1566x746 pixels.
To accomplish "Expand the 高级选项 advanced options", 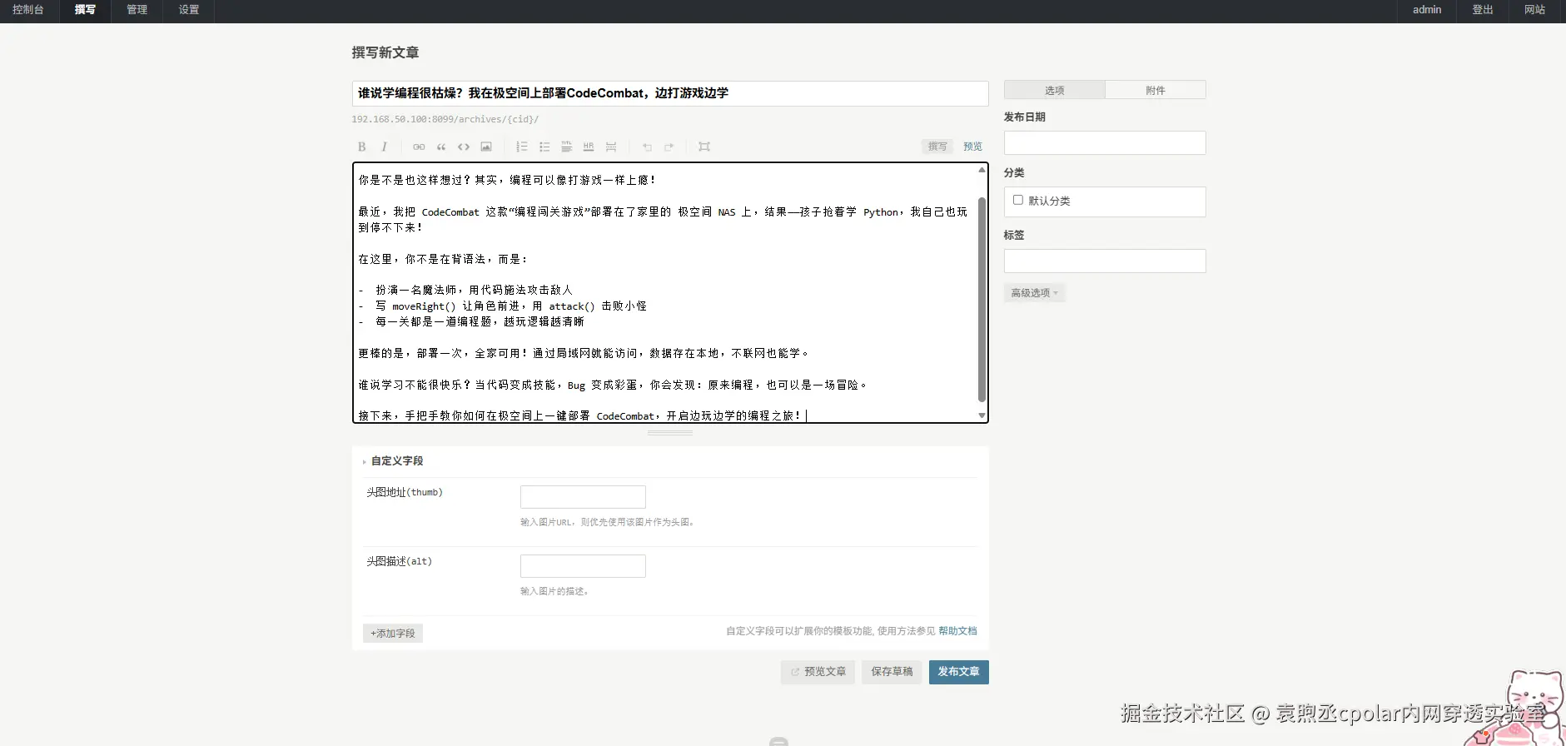I will 1035,293.
